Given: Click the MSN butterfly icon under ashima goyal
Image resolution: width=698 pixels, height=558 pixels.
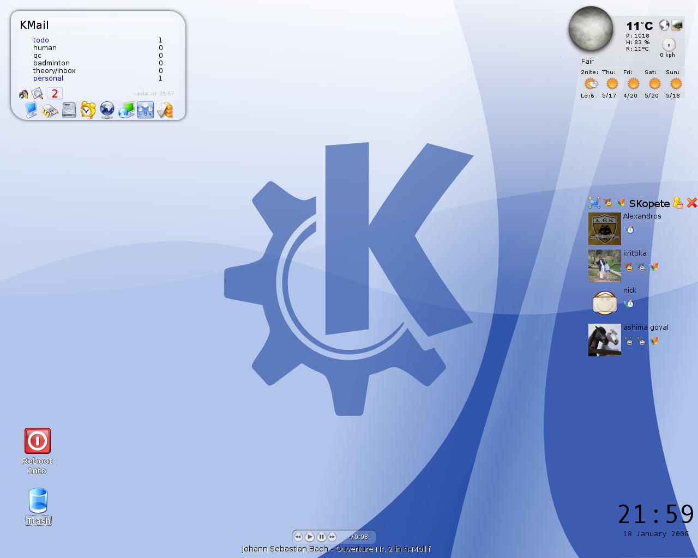Looking at the screenshot, I should (654, 341).
